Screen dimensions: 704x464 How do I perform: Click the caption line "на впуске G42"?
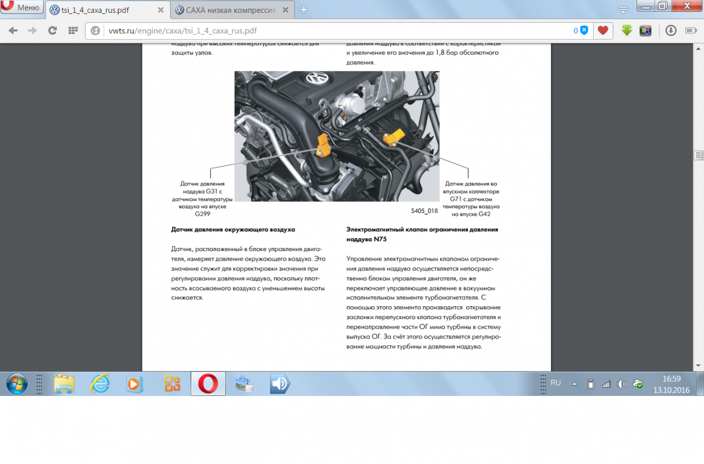click(471, 214)
